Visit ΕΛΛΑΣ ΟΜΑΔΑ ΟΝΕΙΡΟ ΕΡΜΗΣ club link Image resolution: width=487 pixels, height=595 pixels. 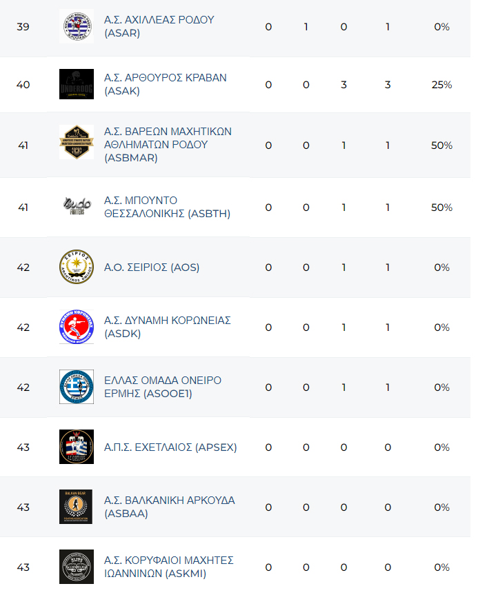point(163,387)
